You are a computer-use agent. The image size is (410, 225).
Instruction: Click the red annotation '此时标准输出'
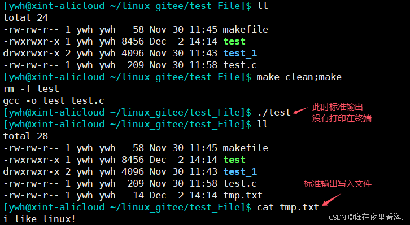[337, 107]
